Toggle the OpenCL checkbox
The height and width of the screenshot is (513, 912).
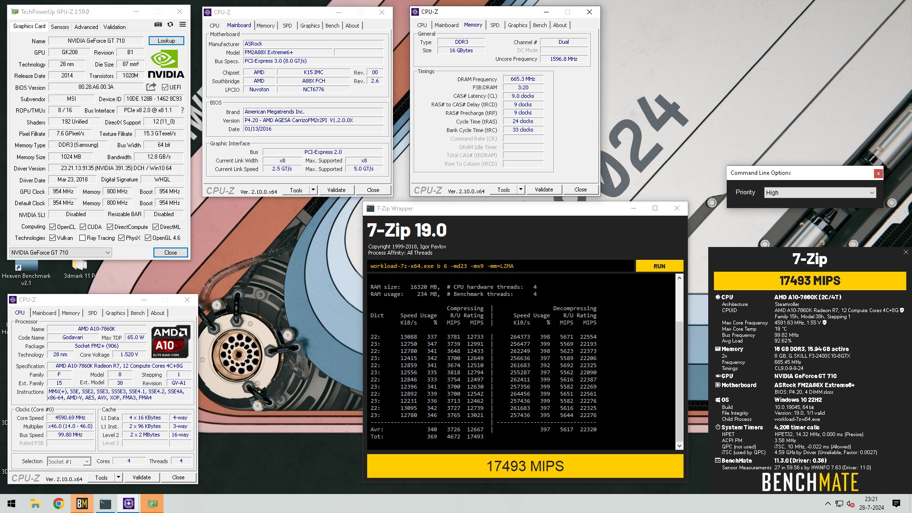point(53,227)
